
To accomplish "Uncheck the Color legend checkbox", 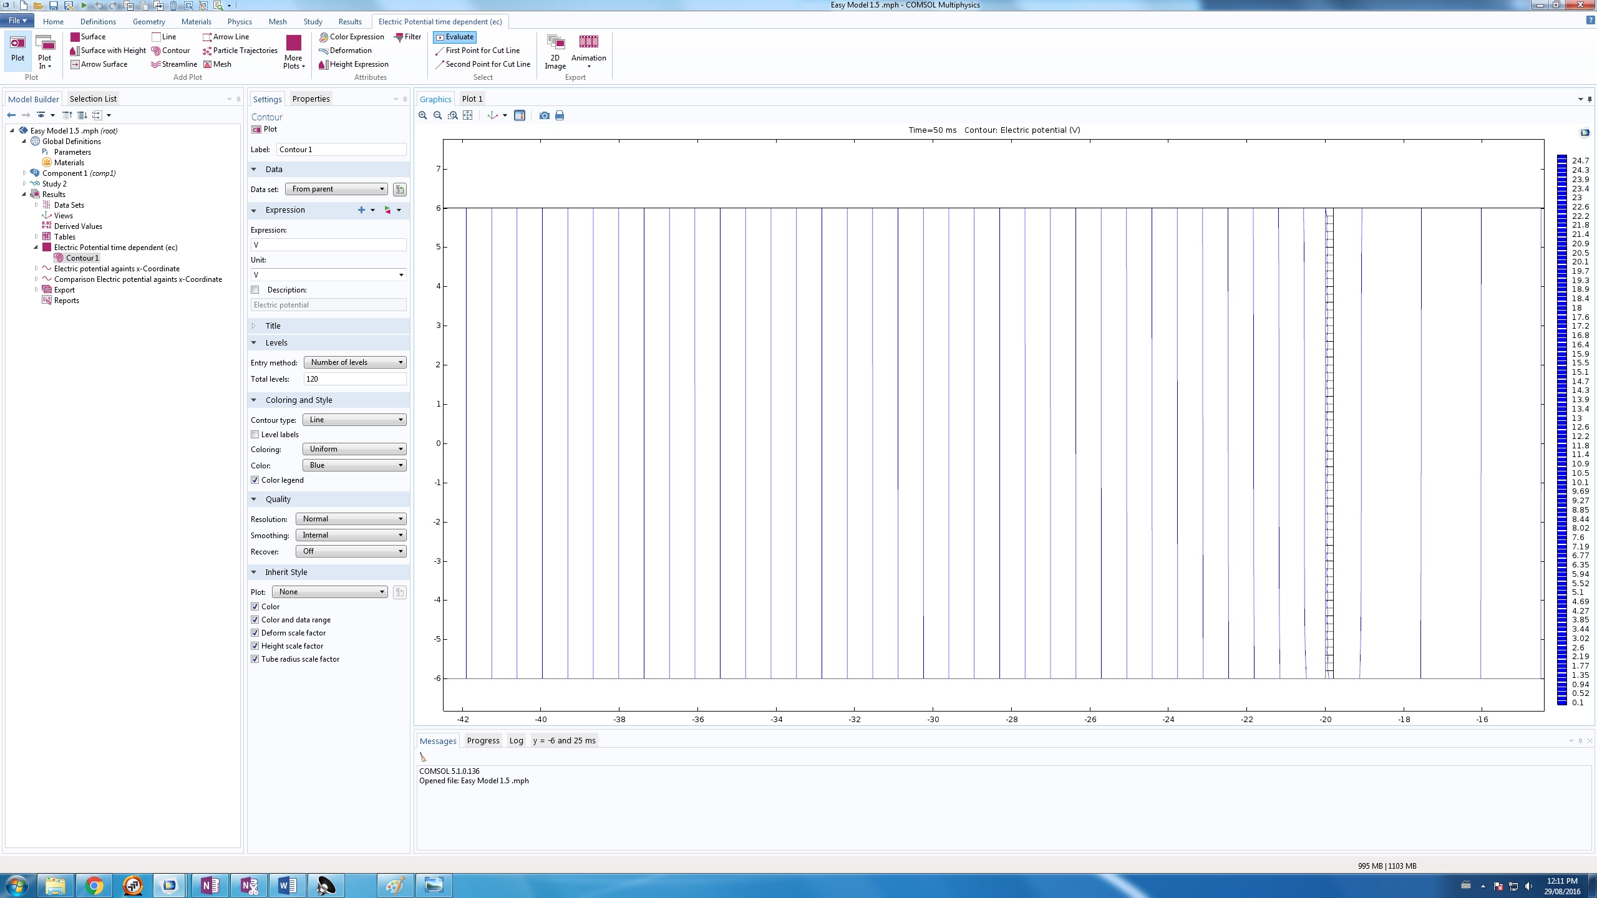I will click(255, 480).
